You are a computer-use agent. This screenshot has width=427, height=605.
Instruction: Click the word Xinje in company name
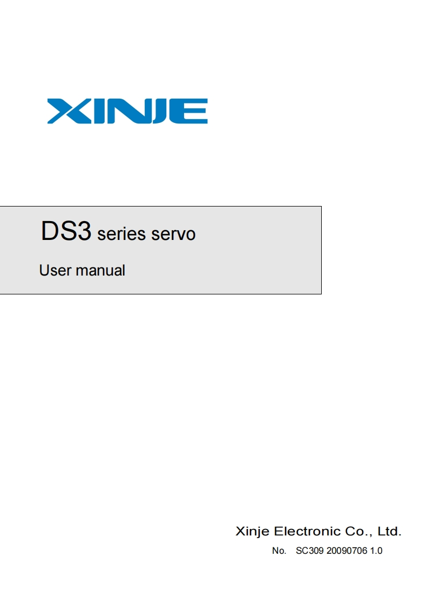click(252, 532)
